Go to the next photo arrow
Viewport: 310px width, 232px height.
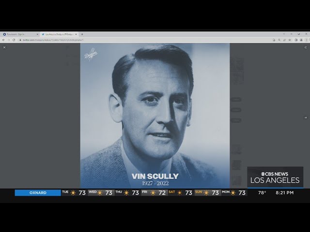point(306,117)
